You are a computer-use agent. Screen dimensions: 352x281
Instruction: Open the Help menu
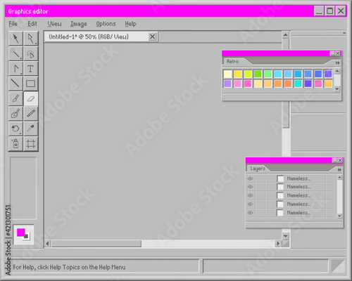[130, 24]
